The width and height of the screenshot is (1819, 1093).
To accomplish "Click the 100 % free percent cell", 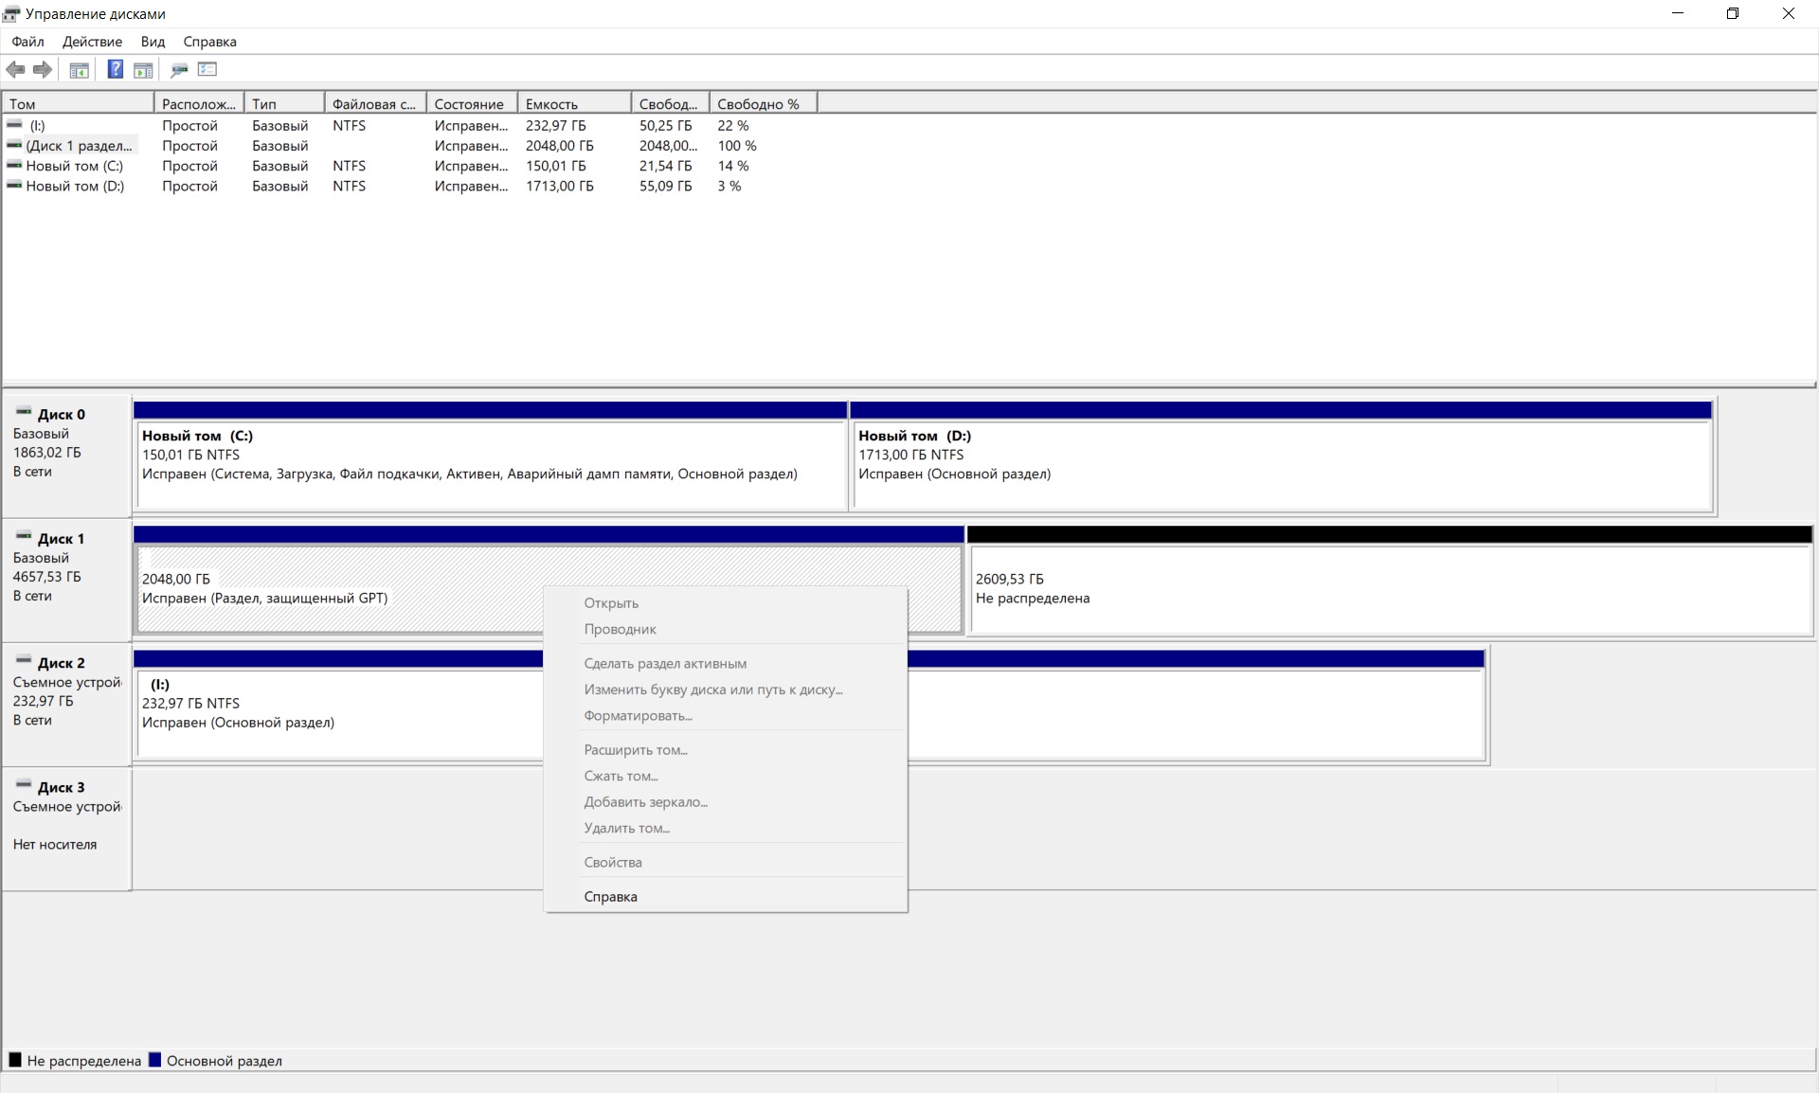I will pos(737,145).
